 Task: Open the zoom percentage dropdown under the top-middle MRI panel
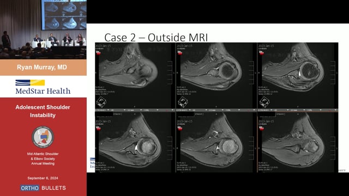click(233, 110)
